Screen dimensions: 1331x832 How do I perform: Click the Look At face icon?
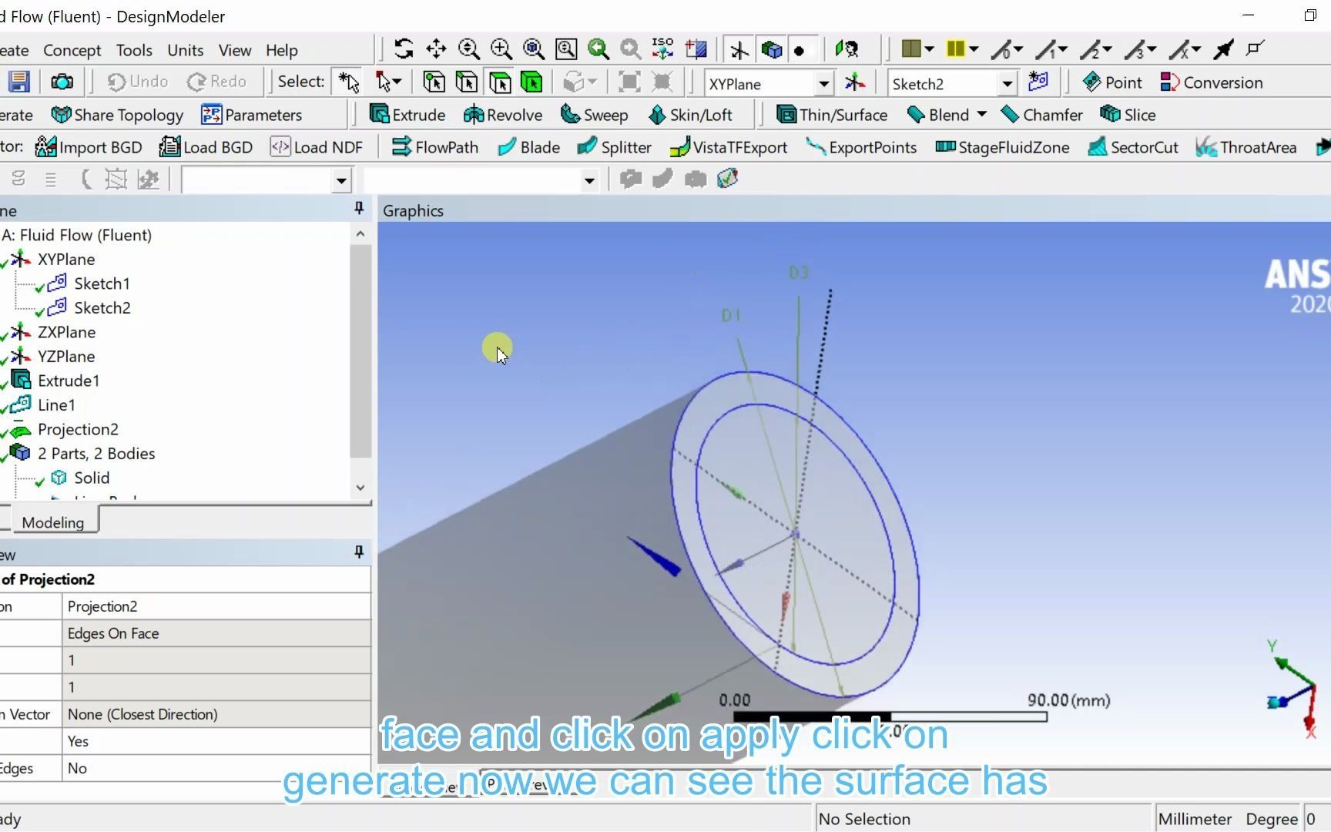pos(847,49)
